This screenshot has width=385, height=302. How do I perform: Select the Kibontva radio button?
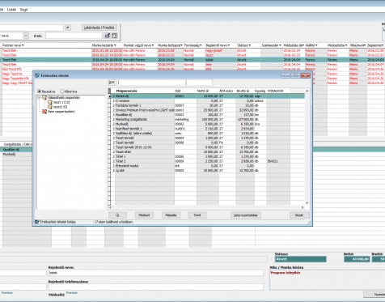[x=62, y=91]
